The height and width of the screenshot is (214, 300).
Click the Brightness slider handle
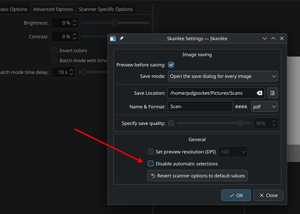[115, 23]
